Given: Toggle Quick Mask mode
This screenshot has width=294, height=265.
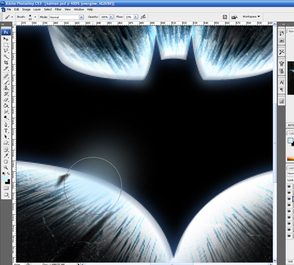Looking at the screenshot, I should [6, 188].
